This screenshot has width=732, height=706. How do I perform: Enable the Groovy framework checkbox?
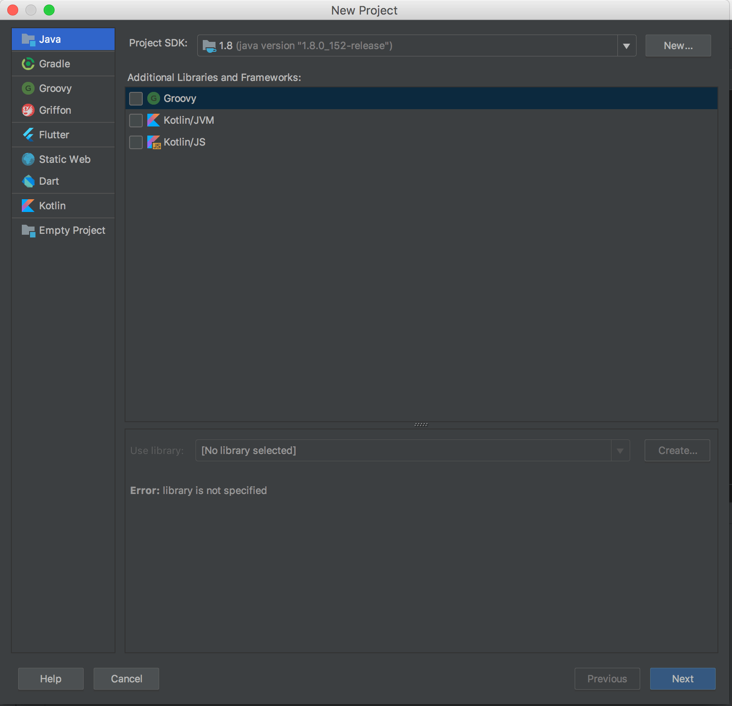click(x=136, y=98)
